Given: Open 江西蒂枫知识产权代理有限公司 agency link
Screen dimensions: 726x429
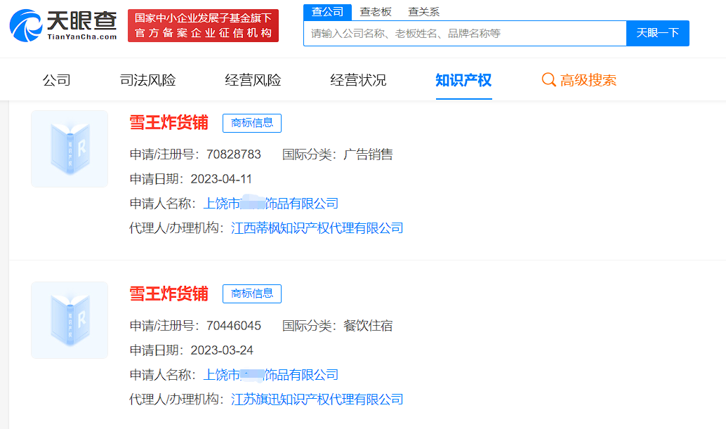Looking at the screenshot, I should 317,228.
